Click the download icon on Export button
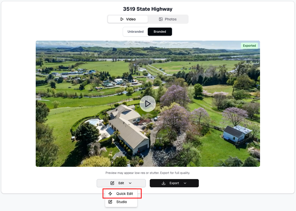Image resolution: width=296 pixels, height=211 pixels. coord(164,183)
